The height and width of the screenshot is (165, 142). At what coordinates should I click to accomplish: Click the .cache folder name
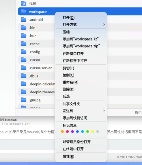click(x=34, y=44)
